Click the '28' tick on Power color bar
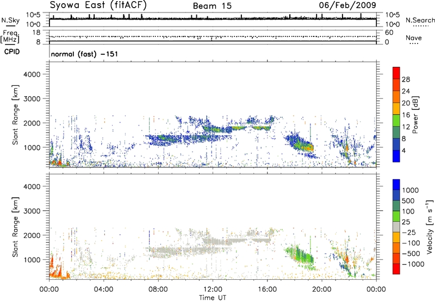The width and height of the screenshot is (435, 301). [x=406, y=79]
